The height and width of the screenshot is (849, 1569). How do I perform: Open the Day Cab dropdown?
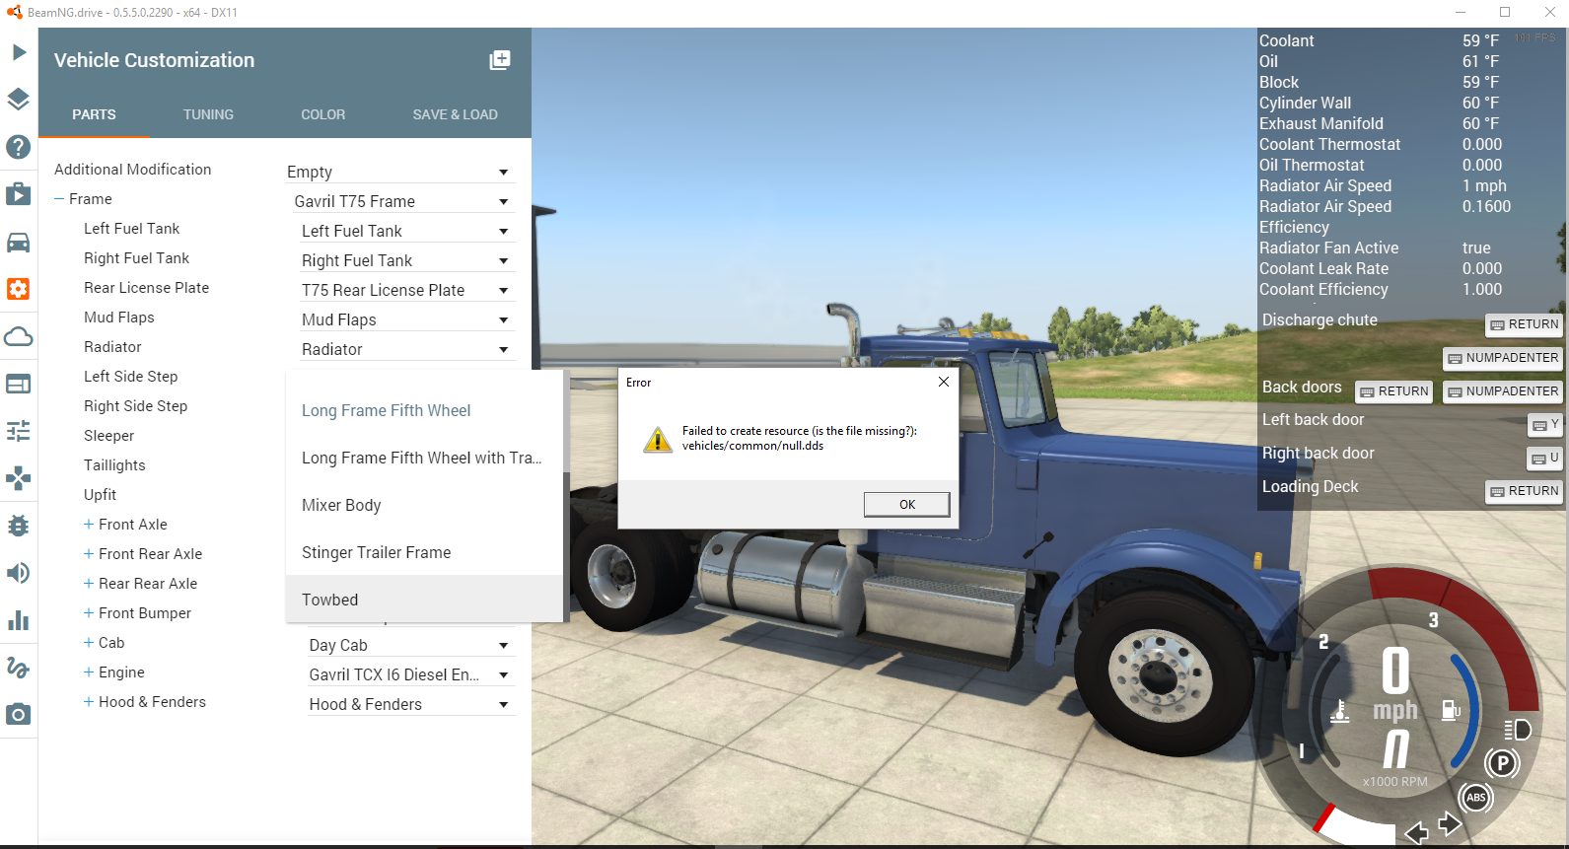coord(411,645)
